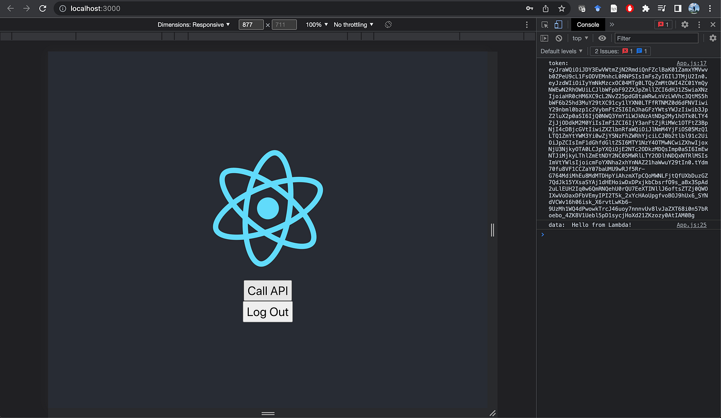The image size is (721, 418).
Task: Rotate the device viewport
Action: click(389, 25)
